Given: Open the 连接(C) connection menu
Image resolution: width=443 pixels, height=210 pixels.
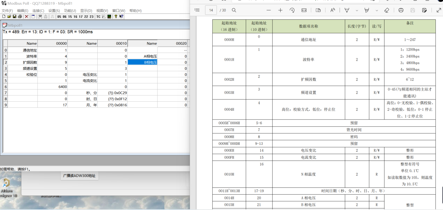Looking at the screenshot, I should [x=38, y=11].
